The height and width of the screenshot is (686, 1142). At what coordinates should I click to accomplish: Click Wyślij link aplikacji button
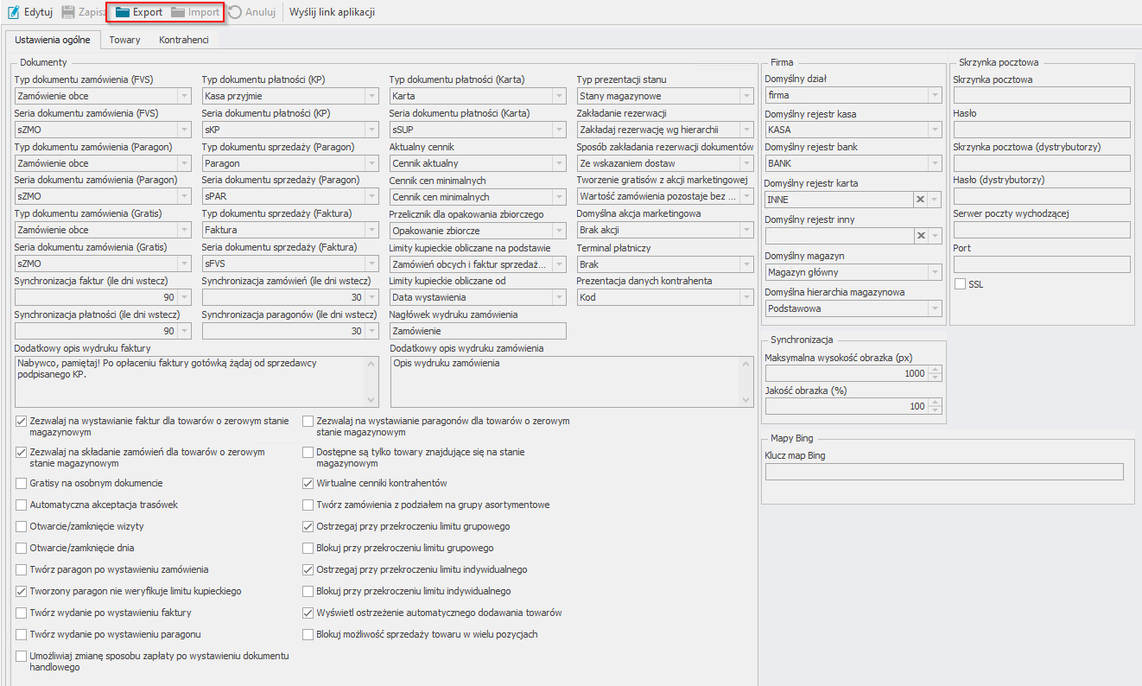332,13
